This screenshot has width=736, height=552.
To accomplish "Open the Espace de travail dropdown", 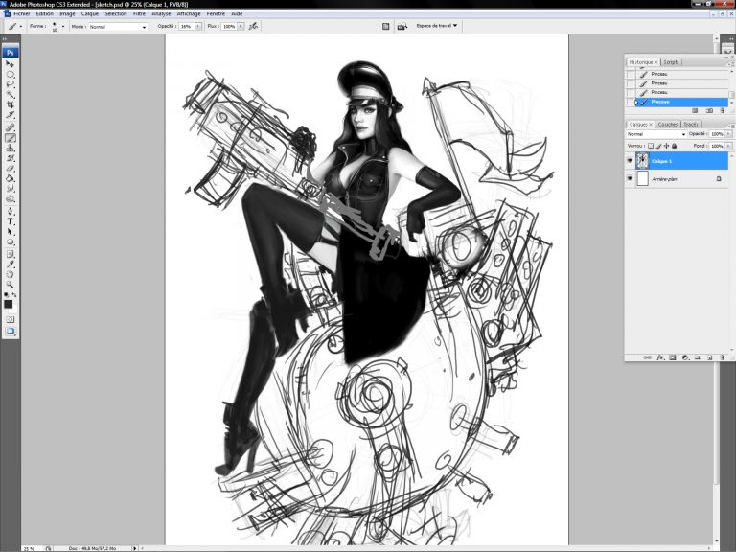I will pos(437,26).
